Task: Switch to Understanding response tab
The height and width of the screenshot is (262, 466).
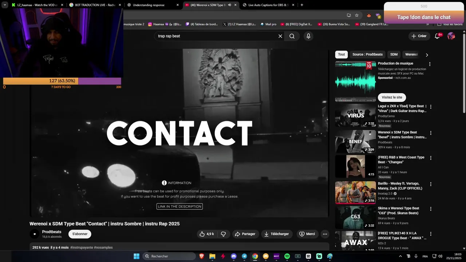Action: (x=153, y=5)
